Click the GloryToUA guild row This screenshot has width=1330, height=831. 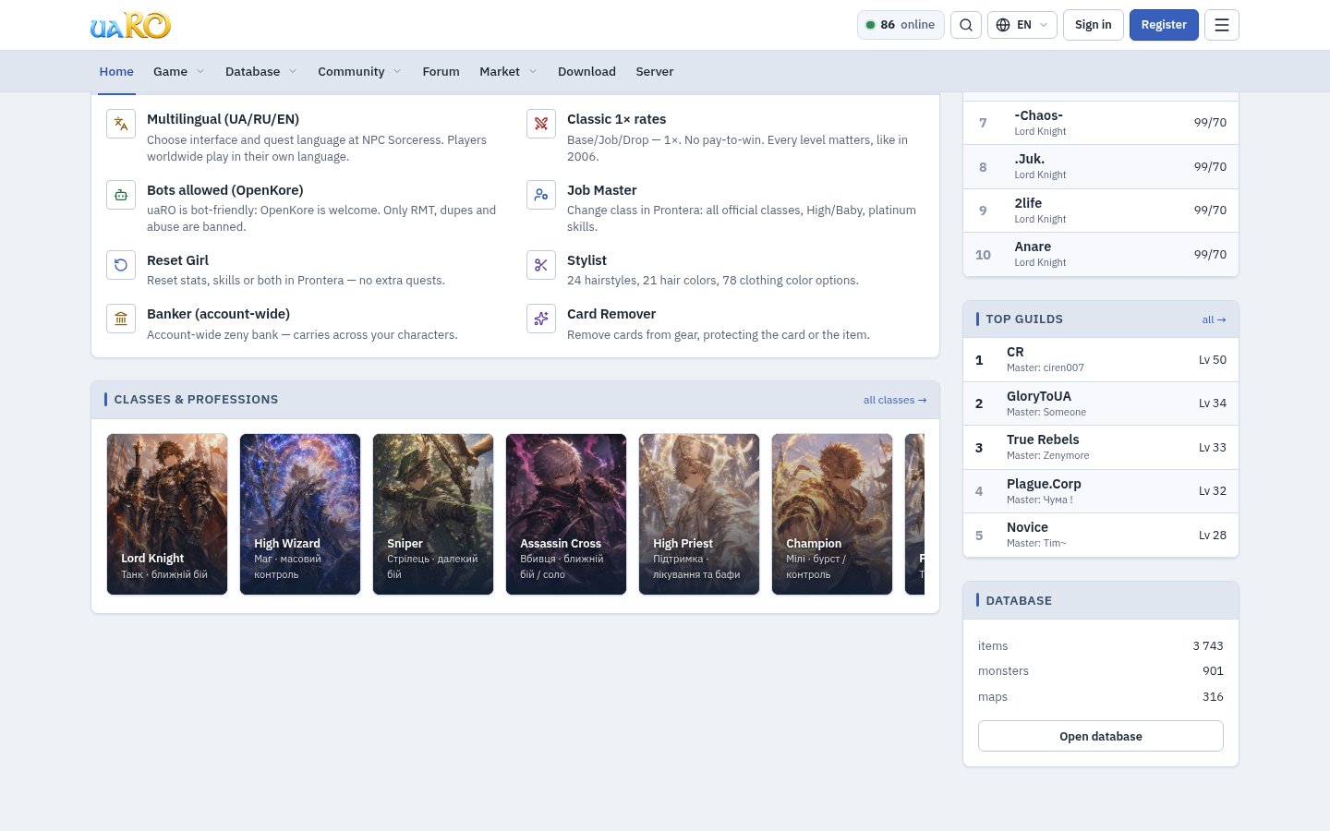[1101, 403]
